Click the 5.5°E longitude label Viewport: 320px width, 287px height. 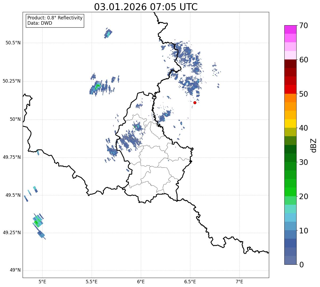pyautogui.click(x=92, y=281)
